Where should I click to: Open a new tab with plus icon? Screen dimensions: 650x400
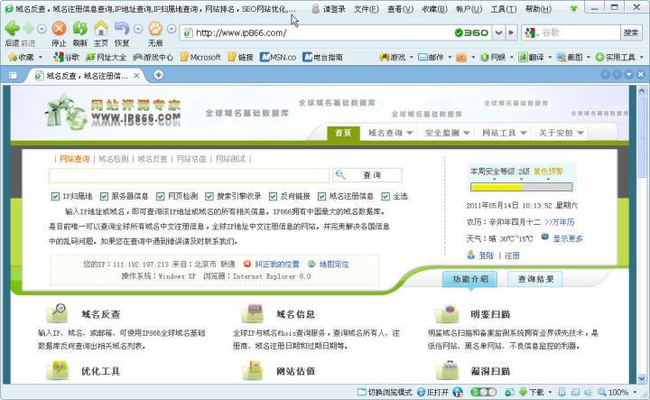pos(158,75)
